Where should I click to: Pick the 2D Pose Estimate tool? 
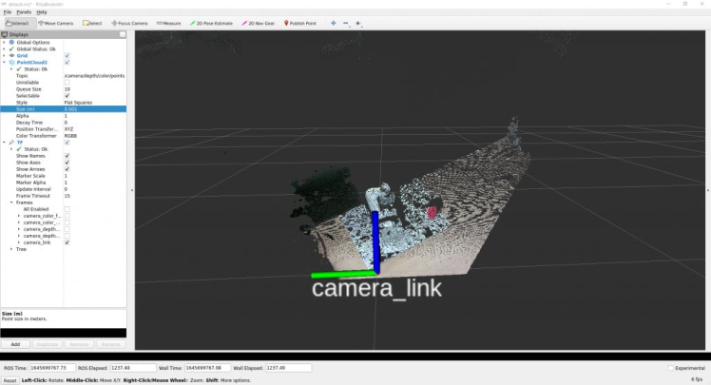tap(212, 23)
